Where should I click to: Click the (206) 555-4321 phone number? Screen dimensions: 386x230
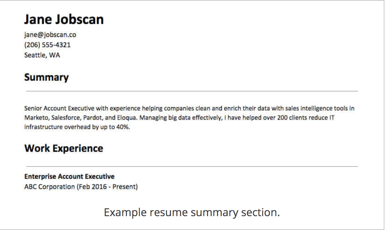pyautogui.click(x=47, y=45)
